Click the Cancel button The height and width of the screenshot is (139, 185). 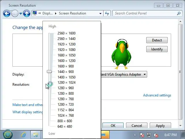point(137,125)
